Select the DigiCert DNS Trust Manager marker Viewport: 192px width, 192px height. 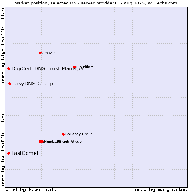pos(9,68)
